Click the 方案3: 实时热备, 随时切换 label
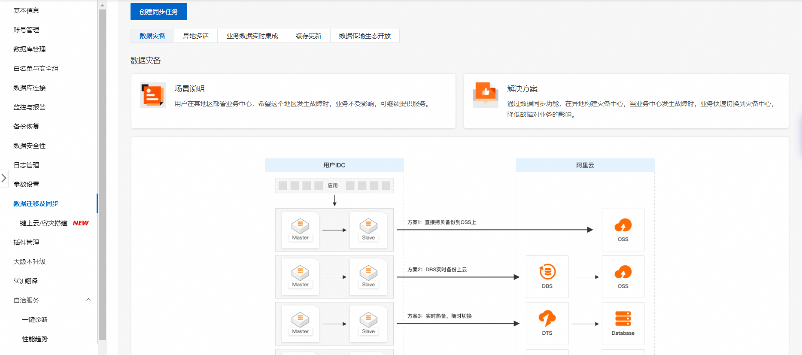802x355 pixels. 440,316
